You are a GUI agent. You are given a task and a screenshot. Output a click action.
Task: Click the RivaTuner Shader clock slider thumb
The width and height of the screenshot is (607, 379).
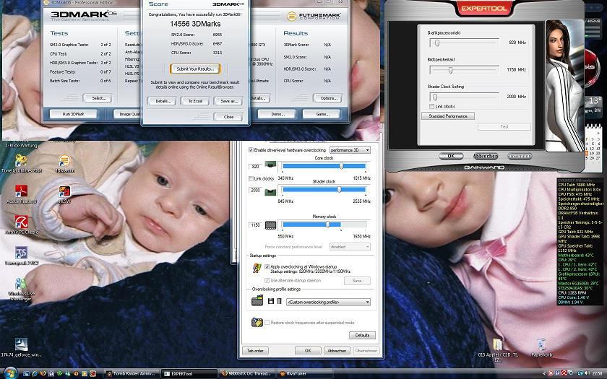[x=339, y=189]
